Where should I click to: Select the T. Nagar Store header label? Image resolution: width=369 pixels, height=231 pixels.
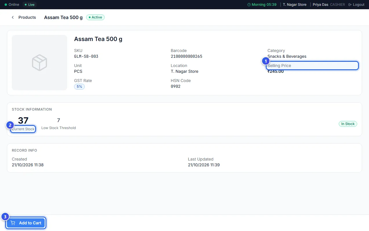[x=295, y=5]
